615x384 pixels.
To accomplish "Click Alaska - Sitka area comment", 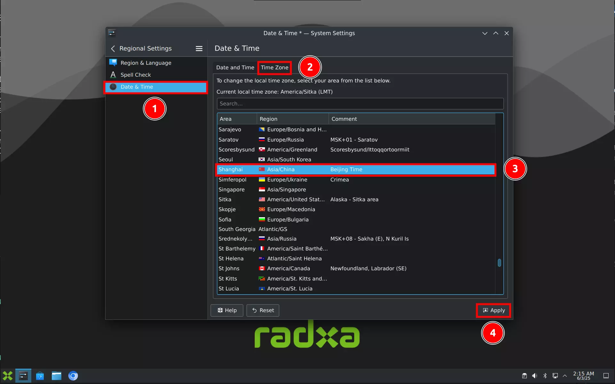I will 354,199.
